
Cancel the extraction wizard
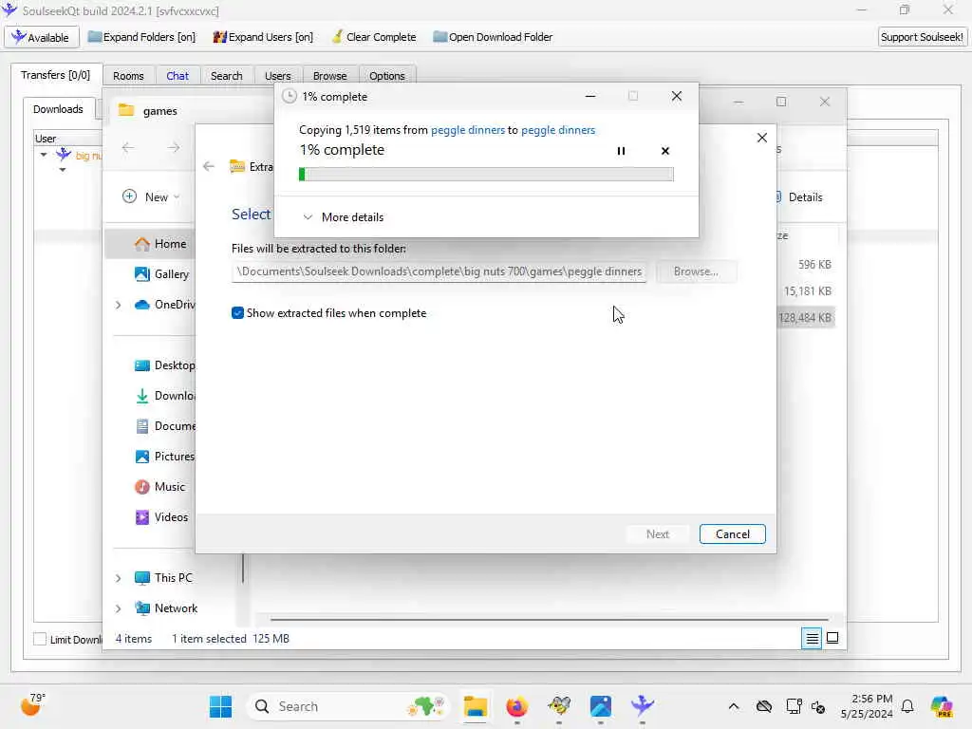coord(732,533)
